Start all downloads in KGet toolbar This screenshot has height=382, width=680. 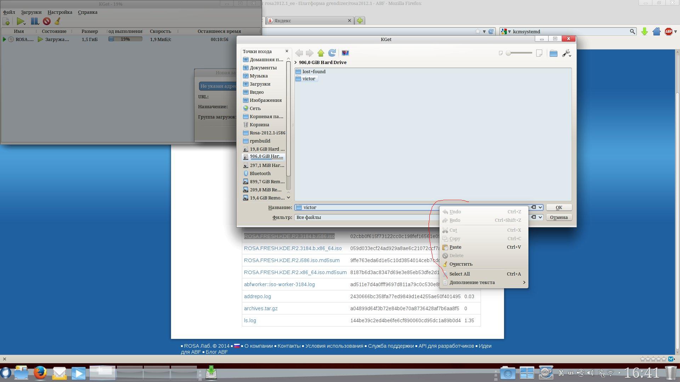click(21, 21)
